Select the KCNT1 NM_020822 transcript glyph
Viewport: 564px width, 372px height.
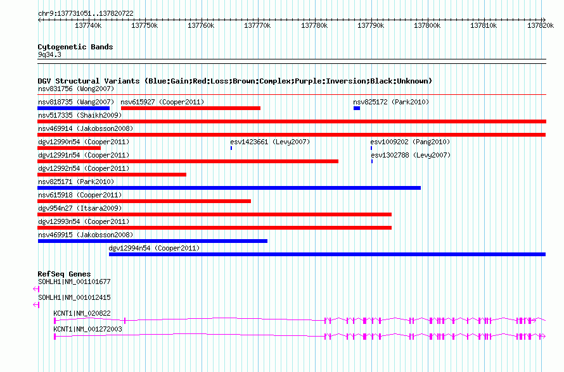tap(300, 320)
